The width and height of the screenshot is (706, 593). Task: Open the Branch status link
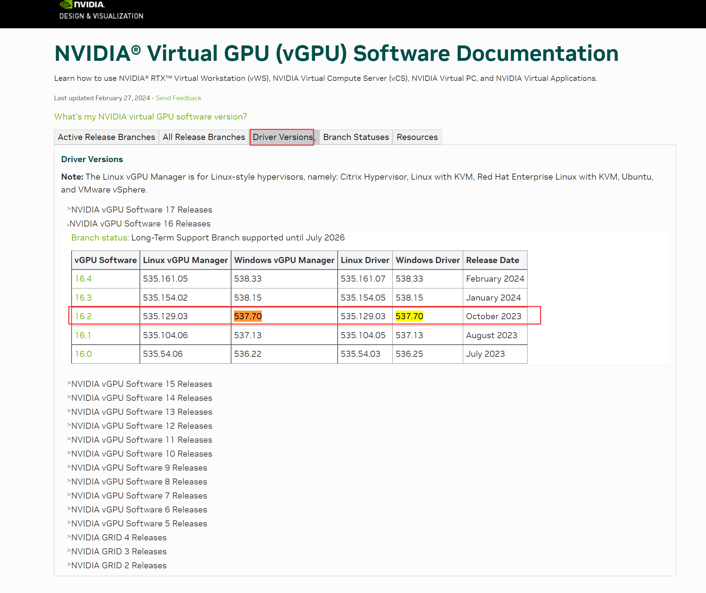(99, 238)
